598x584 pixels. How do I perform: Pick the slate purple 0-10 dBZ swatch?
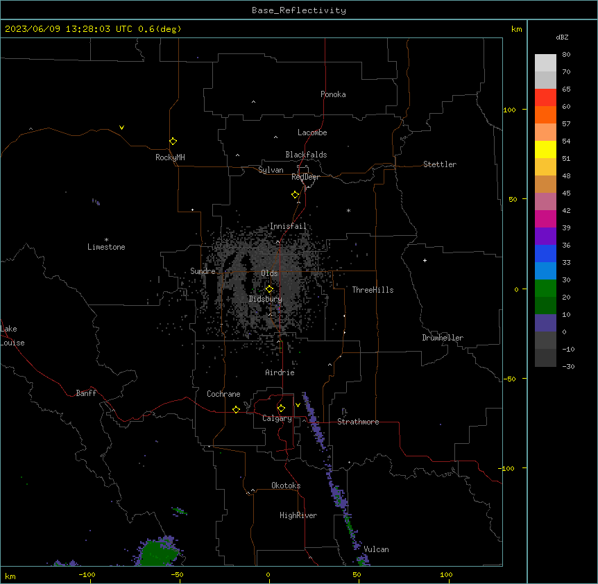coord(545,323)
